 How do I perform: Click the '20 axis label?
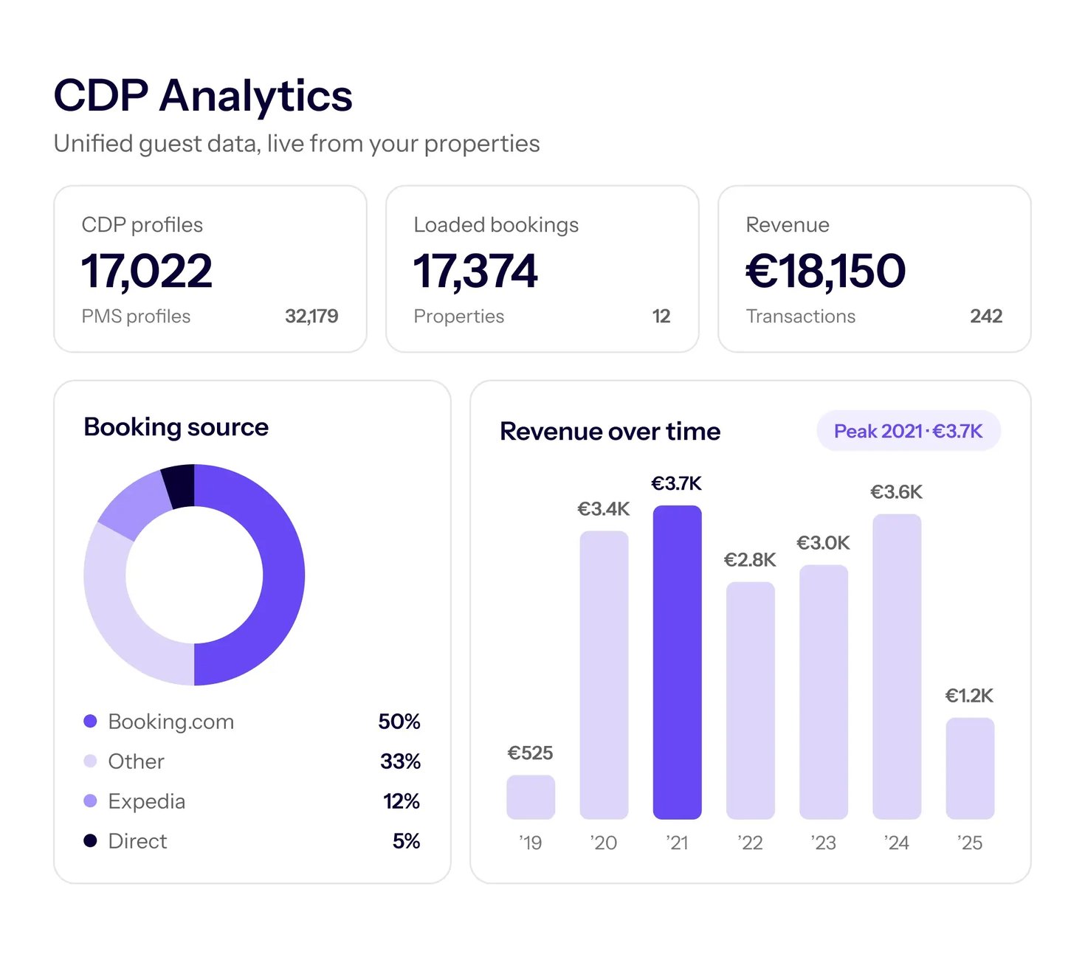click(x=604, y=843)
